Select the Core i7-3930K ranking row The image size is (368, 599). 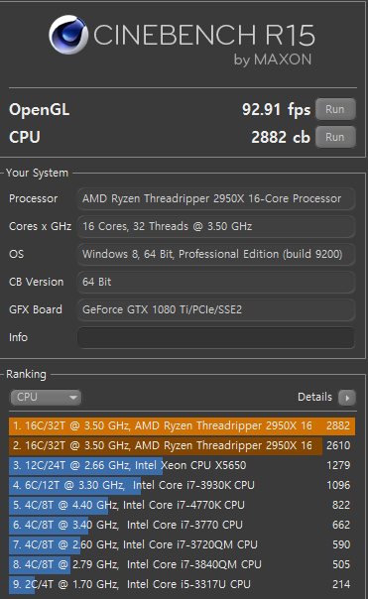(x=182, y=486)
